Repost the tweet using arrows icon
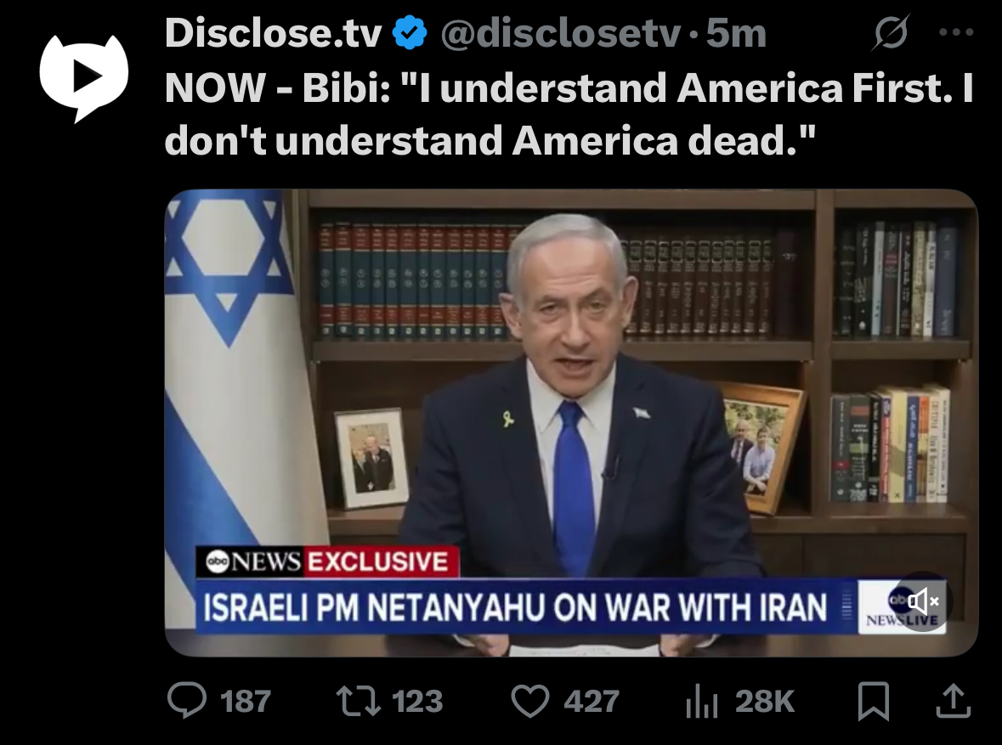 [359, 701]
